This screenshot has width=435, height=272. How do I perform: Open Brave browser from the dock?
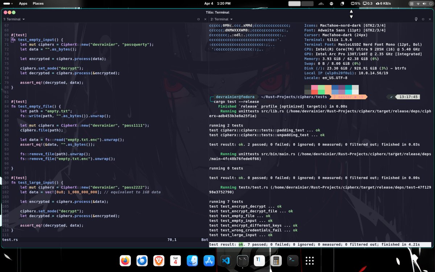click(x=159, y=260)
